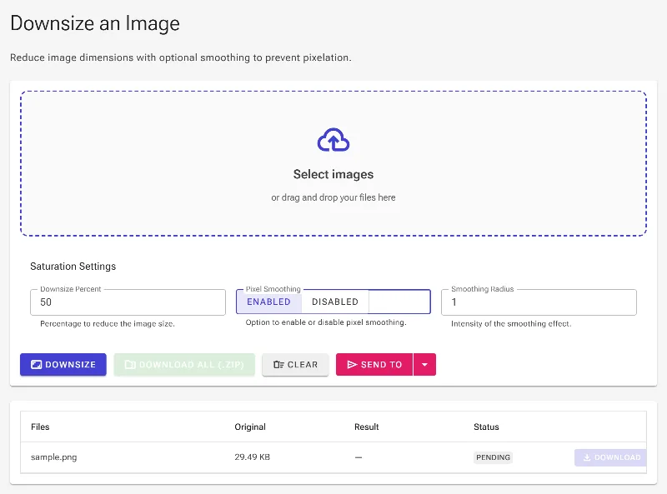Enable pixel smoothing with the ENABLED option
The height and width of the screenshot is (494, 667).
click(x=268, y=302)
